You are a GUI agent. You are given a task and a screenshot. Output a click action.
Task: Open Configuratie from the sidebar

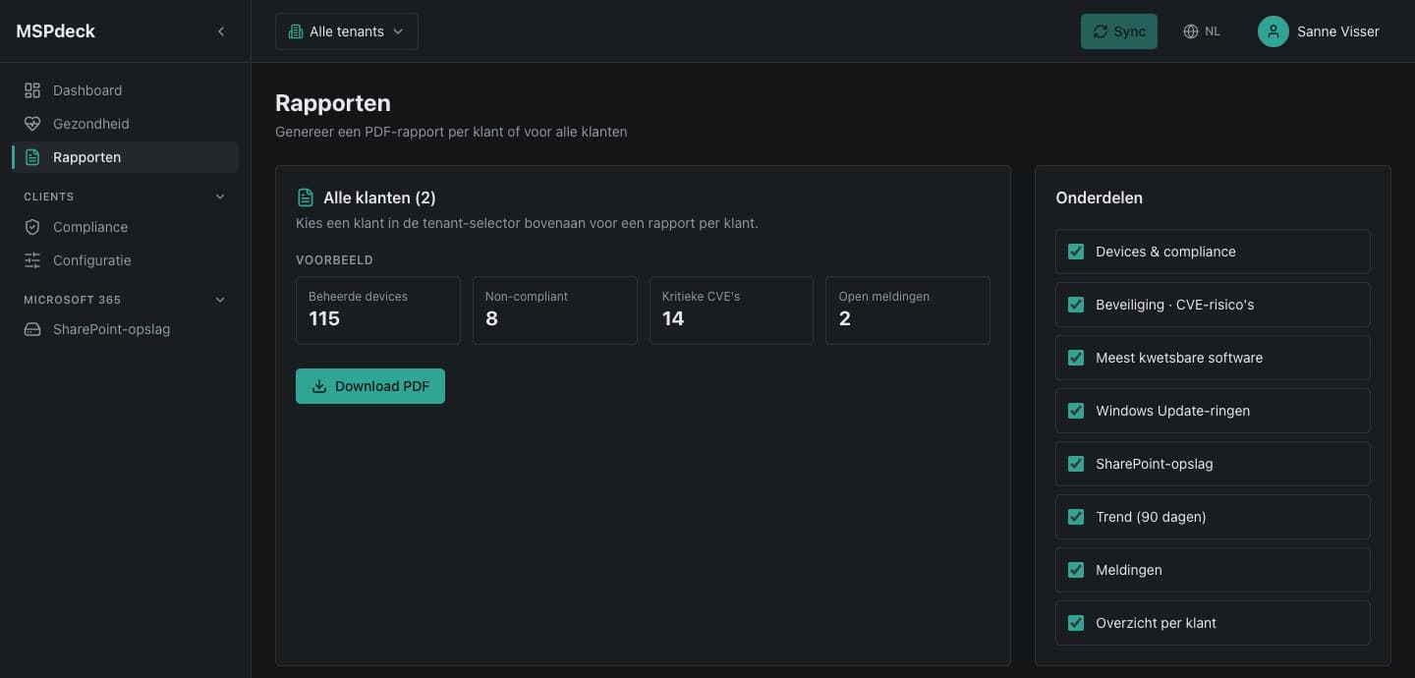tap(125, 260)
